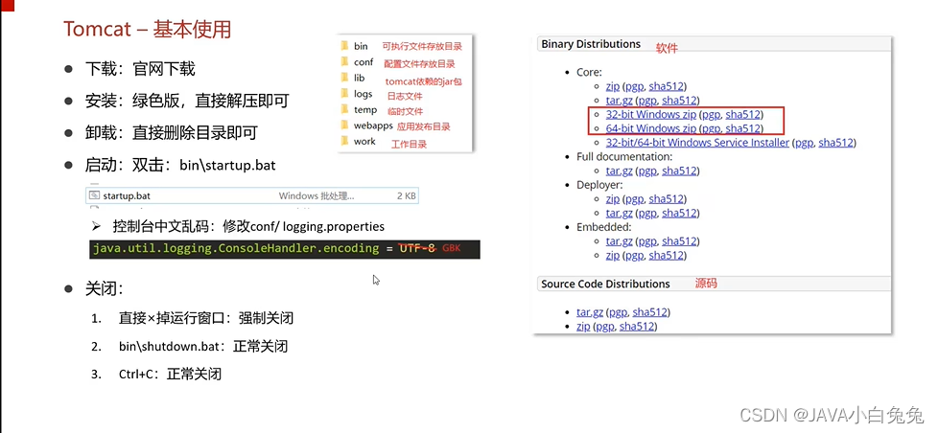Screen dimensions: 939x433
Task: Open the sha512 link beside Source Code zip
Action: [636, 327]
